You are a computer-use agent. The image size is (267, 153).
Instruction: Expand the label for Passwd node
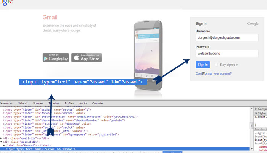4,145
